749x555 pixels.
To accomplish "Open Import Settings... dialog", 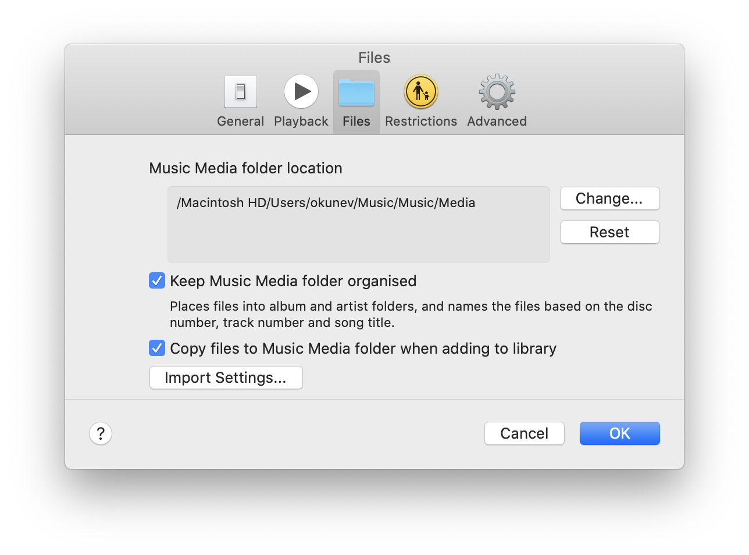I will [226, 378].
